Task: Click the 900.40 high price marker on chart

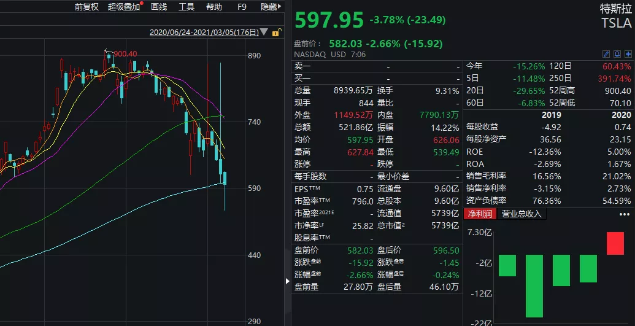Action: coord(125,53)
